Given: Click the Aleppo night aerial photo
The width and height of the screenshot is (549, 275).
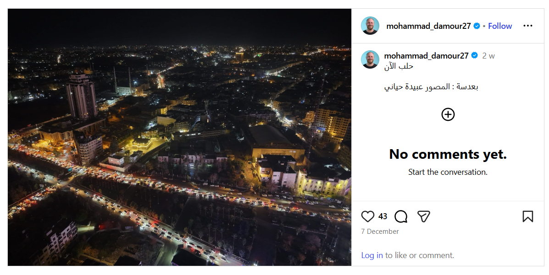Looking at the screenshot, I should (179, 137).
